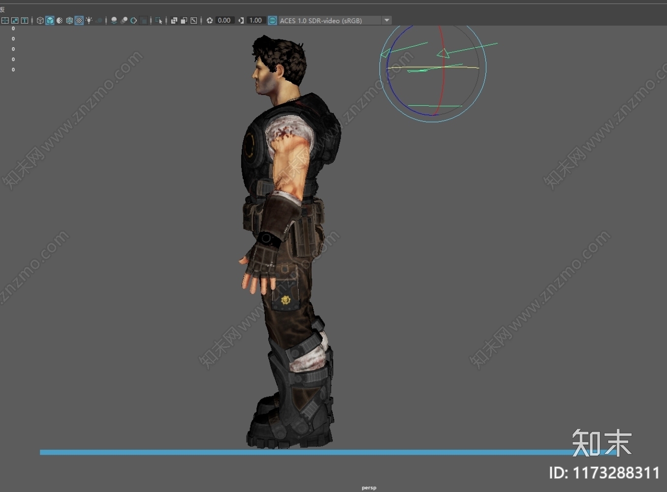The height and width of the screenshot is (492, 667).
Task: Toggle smooth shade all cube
Action: tap(50, 20)
